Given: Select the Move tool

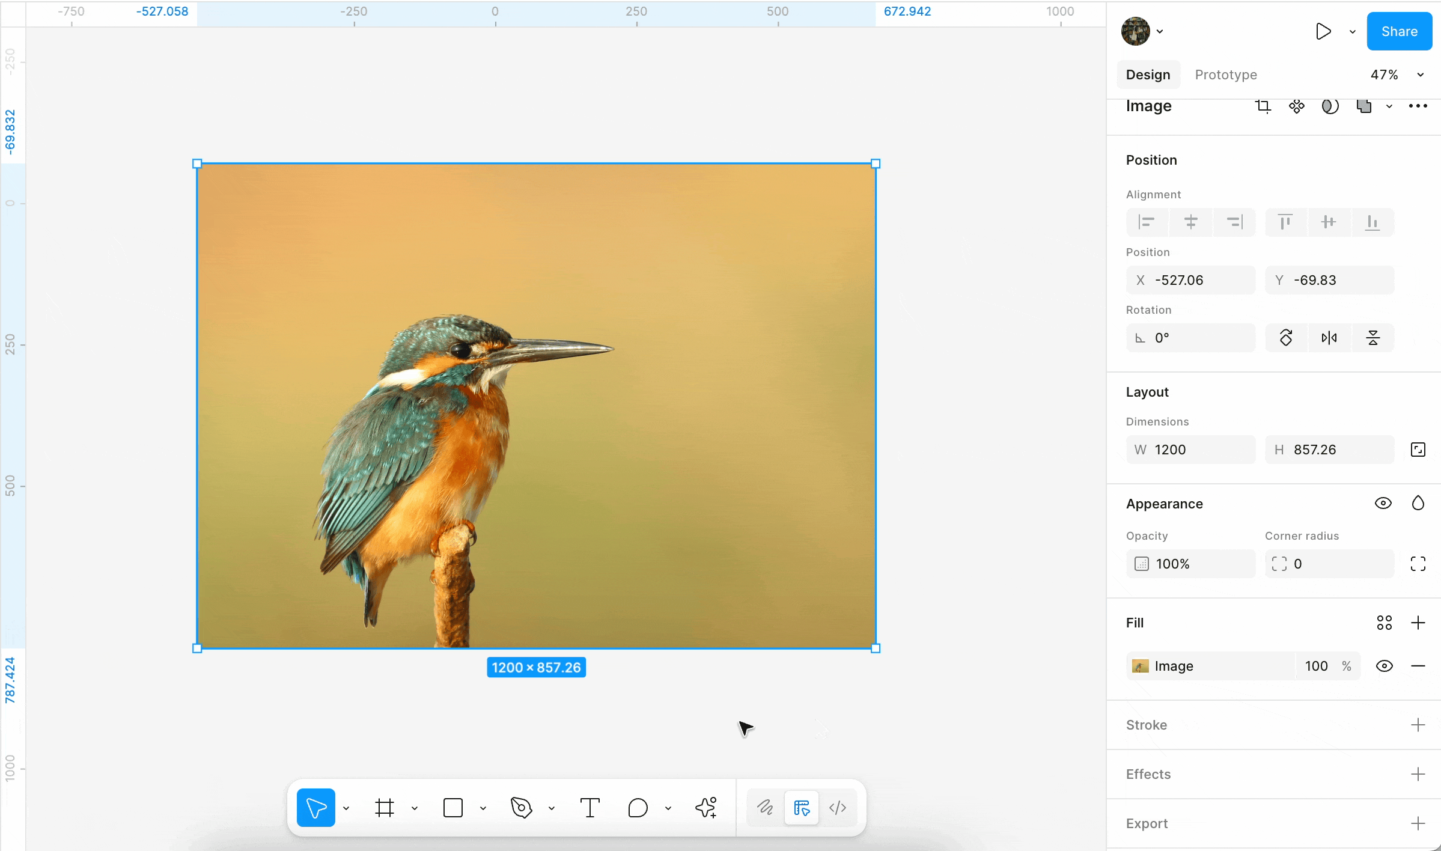Looking at the screenshot, I should [316, 808].
